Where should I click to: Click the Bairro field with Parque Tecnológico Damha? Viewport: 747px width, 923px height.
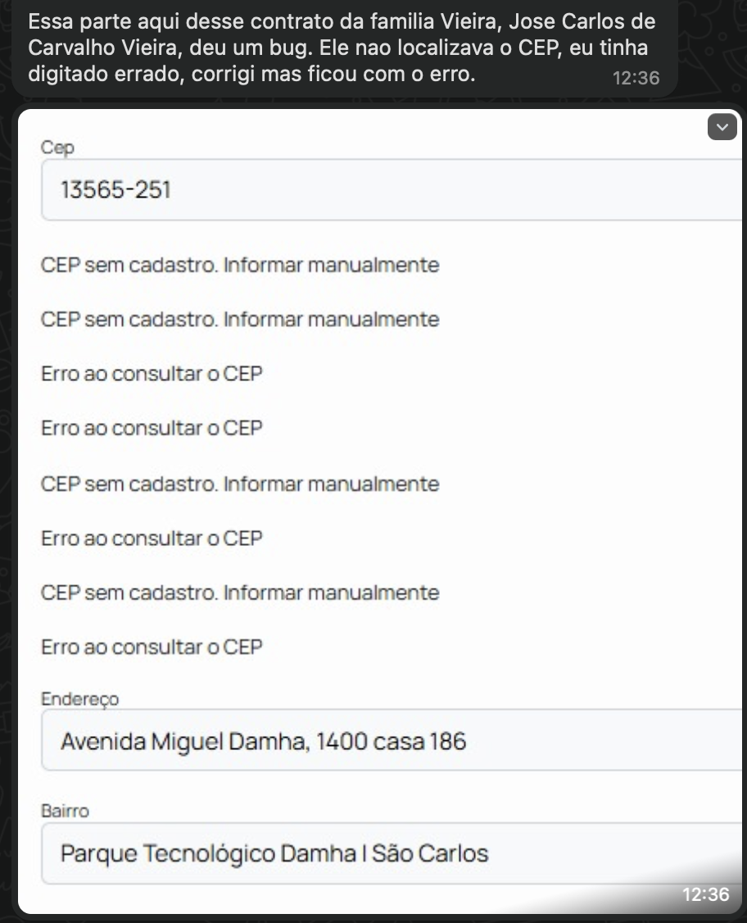pos(392,853)
